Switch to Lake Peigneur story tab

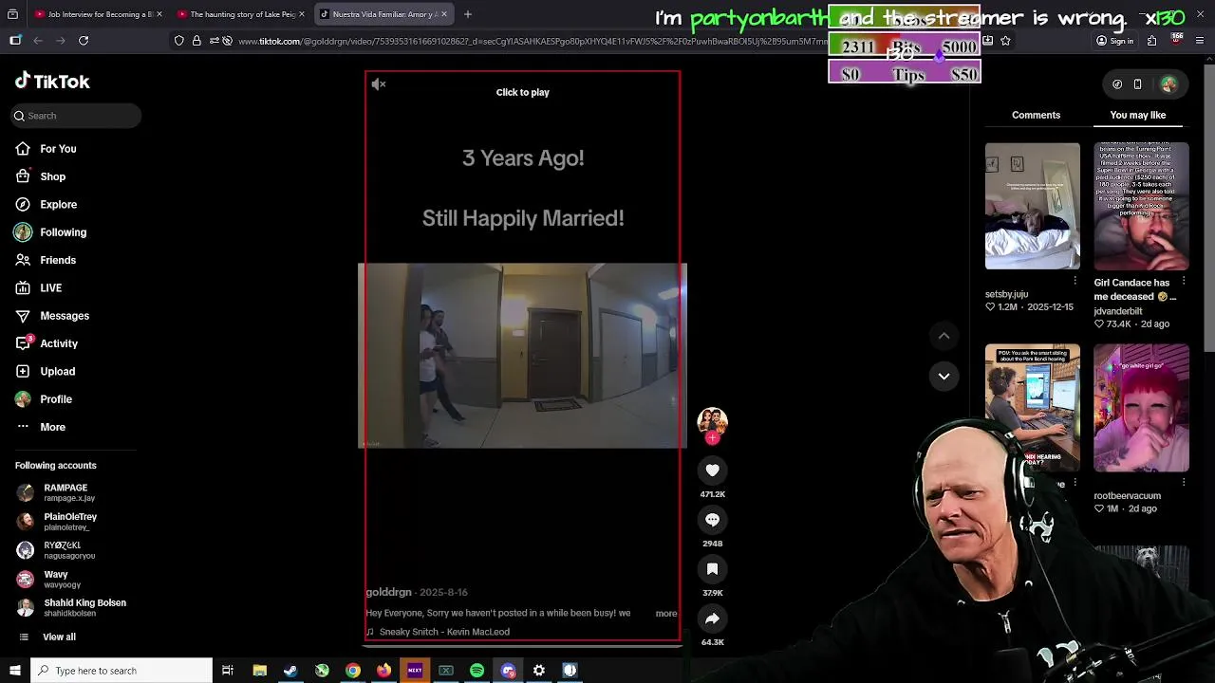click(242, 14)
